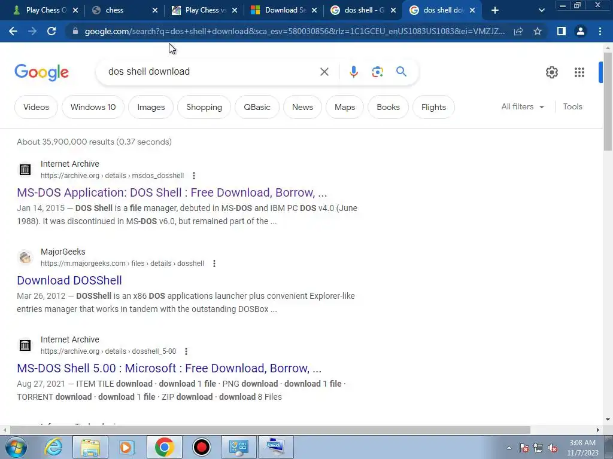Screen dimensions: 613x459
Task: Clear the search box with X
Action: 324,72
